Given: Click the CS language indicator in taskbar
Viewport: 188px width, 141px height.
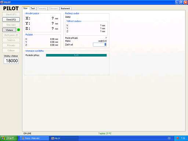Looking at the screenshot, I should (169, 138).
